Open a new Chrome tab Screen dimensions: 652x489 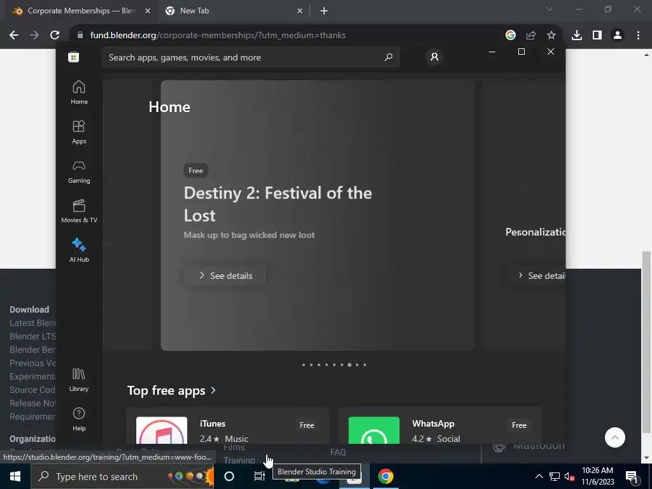pyautogui.click(x=324, y=11)
